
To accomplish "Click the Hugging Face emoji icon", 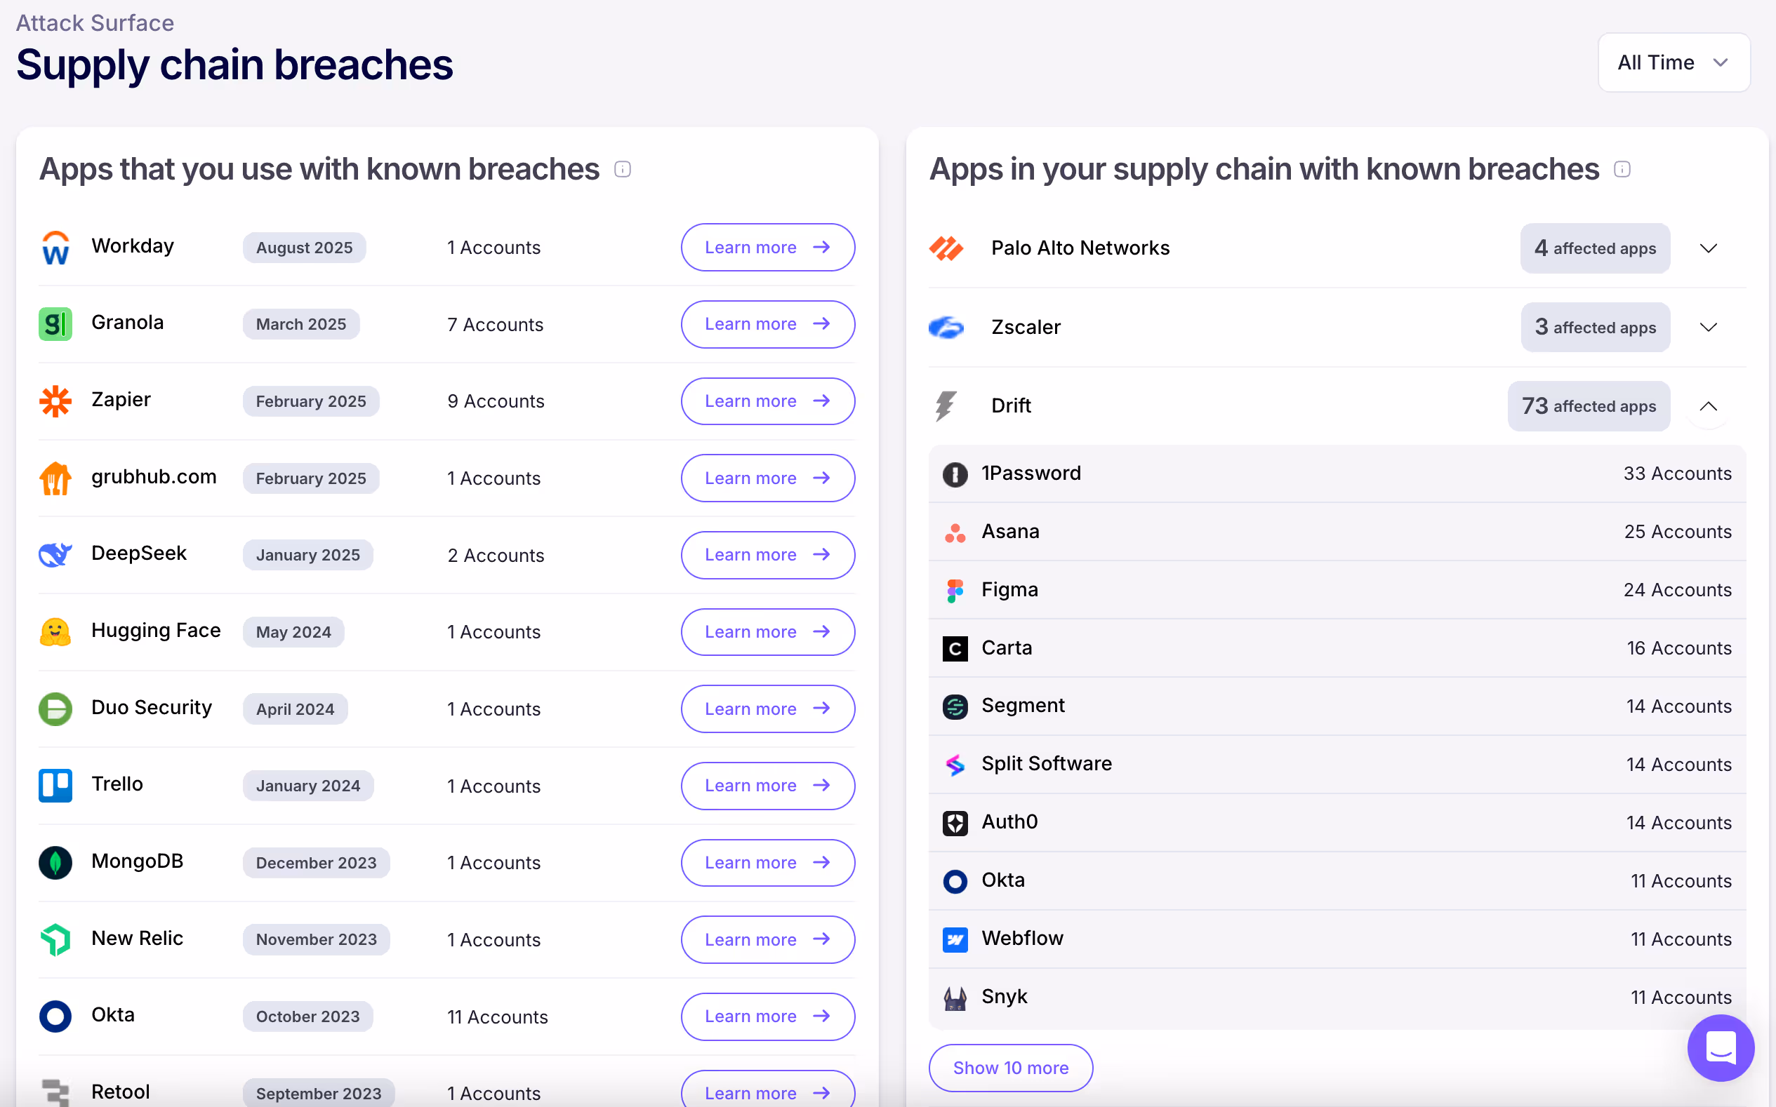I will tap(55, 632).
